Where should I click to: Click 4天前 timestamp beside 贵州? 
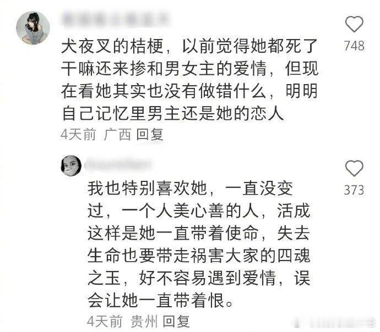click(105, 322)
